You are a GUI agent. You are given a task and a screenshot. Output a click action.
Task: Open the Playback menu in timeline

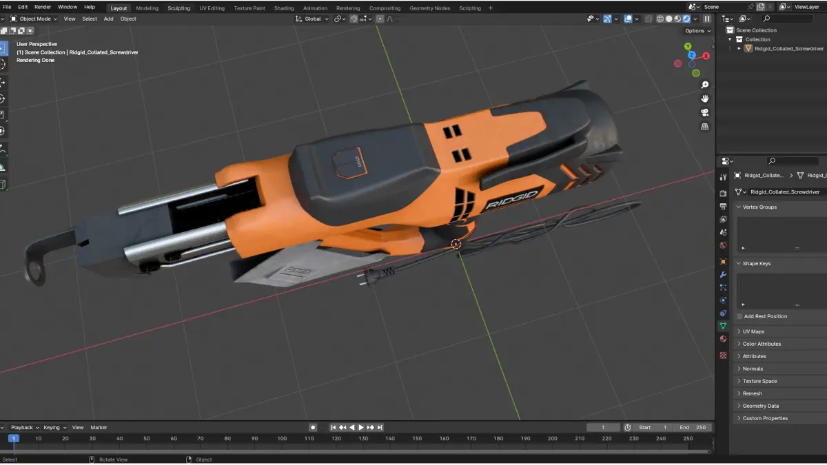(x=24, y=427)
